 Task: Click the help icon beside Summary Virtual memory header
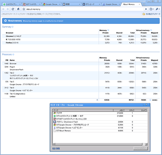151,30
